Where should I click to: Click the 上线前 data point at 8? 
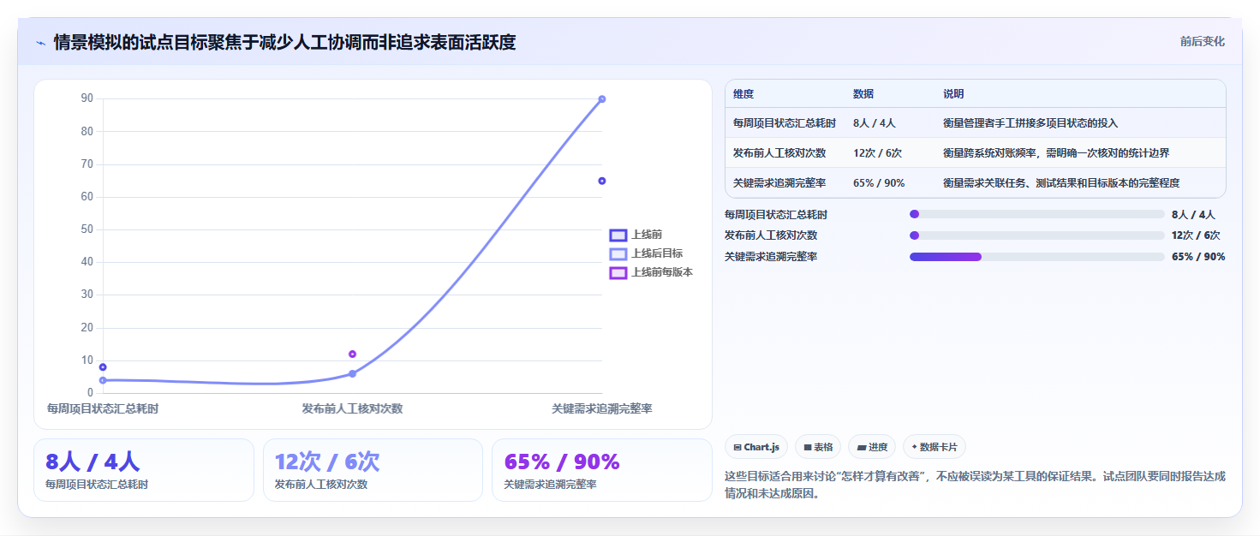(x=103, y=367)
